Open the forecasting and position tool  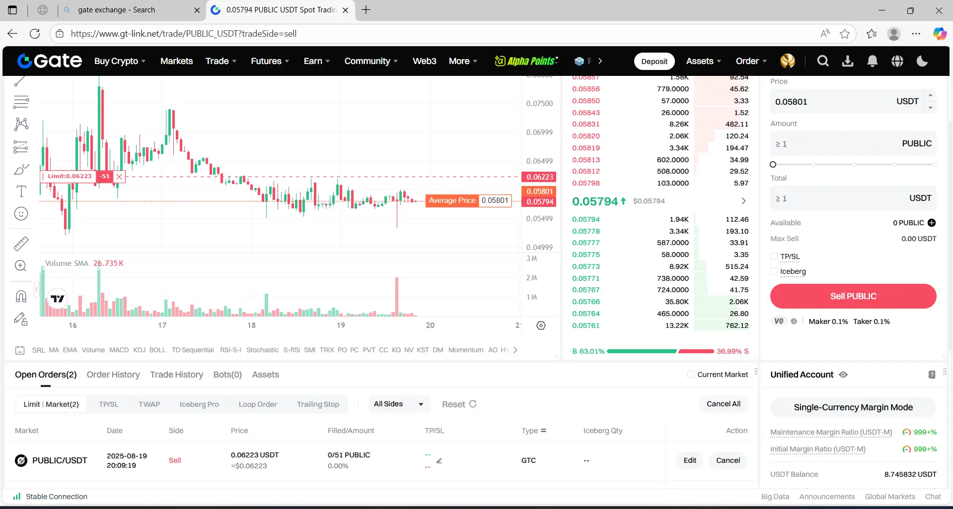coord(21,147)
